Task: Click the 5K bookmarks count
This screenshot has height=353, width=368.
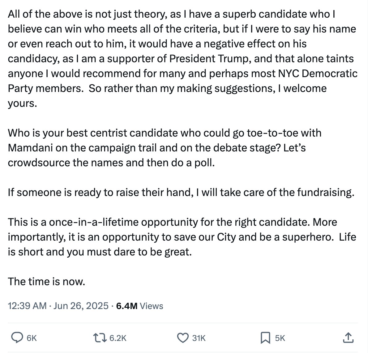Action: 280,338
